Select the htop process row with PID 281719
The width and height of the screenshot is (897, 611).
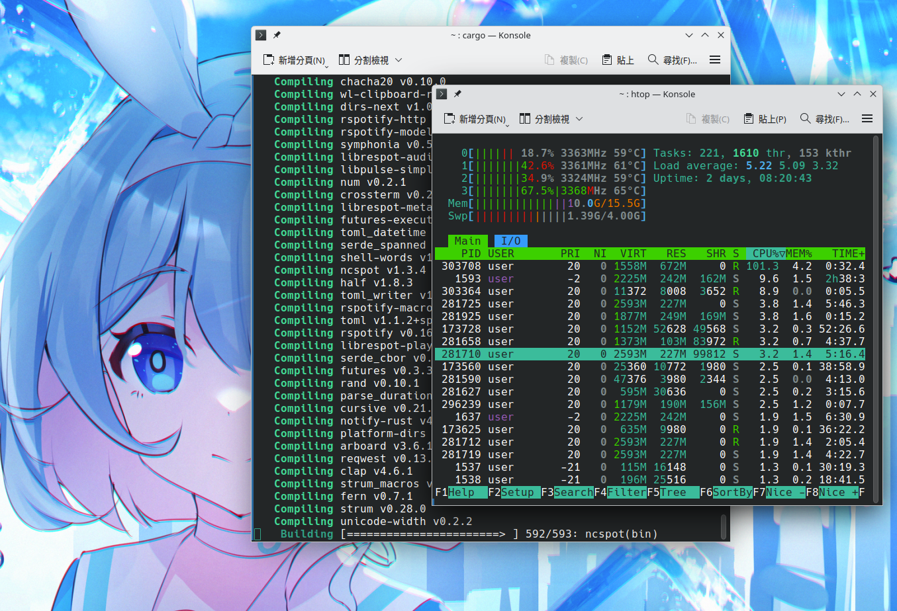click(650, 454)
